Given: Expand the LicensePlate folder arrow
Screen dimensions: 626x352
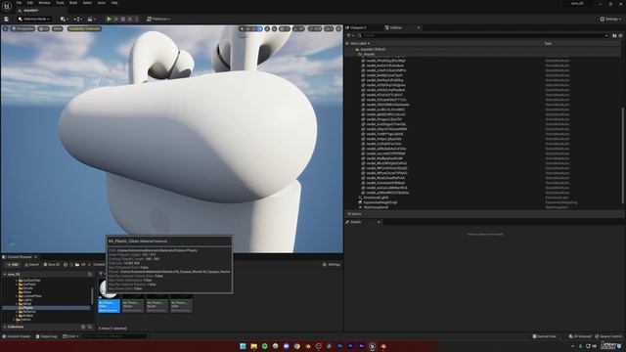Looking at the screenshot, I should tap(17, 296).
